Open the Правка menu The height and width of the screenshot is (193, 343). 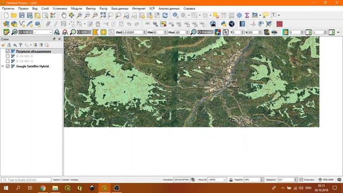click(23, 9)
